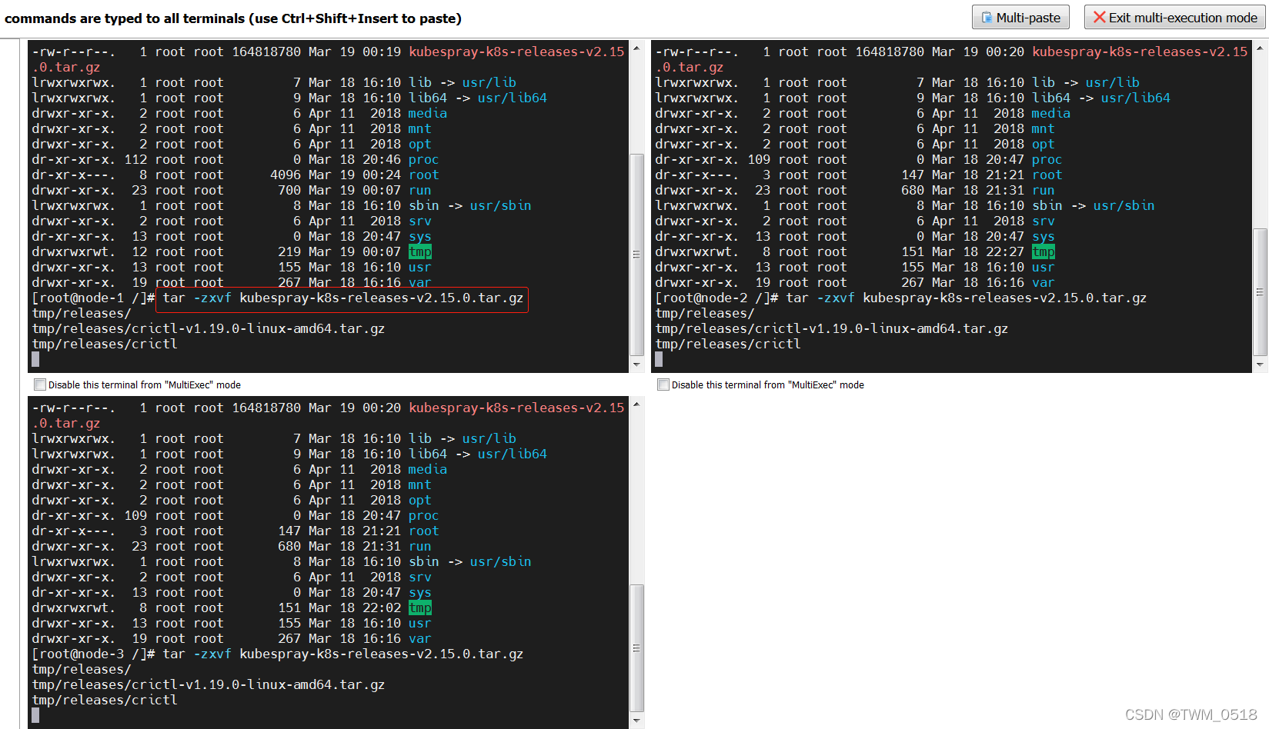The image size is (1269, 729).
Task: Click the red kubespray filename in node-2 listing
Action: point(1139,52)
